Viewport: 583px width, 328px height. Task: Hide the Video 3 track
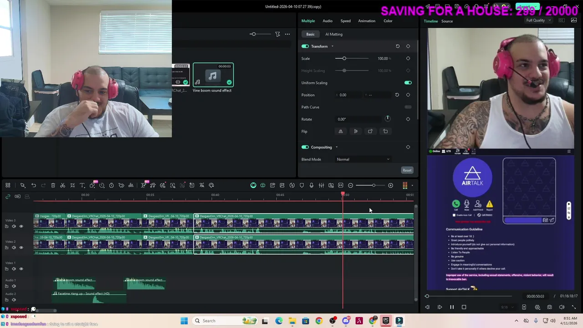pyautogui.click(x=21, y=226)
